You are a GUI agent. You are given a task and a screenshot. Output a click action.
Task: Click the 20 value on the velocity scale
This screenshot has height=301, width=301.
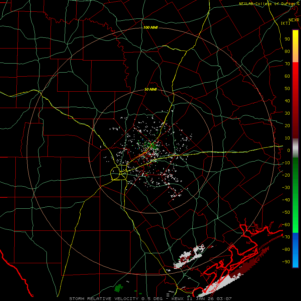[x=287, y=125]
